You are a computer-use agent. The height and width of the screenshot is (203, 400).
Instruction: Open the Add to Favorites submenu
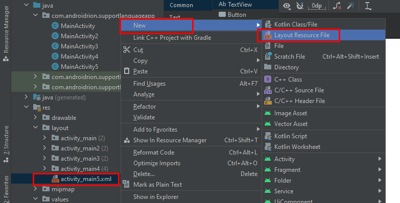coord(191,130)
